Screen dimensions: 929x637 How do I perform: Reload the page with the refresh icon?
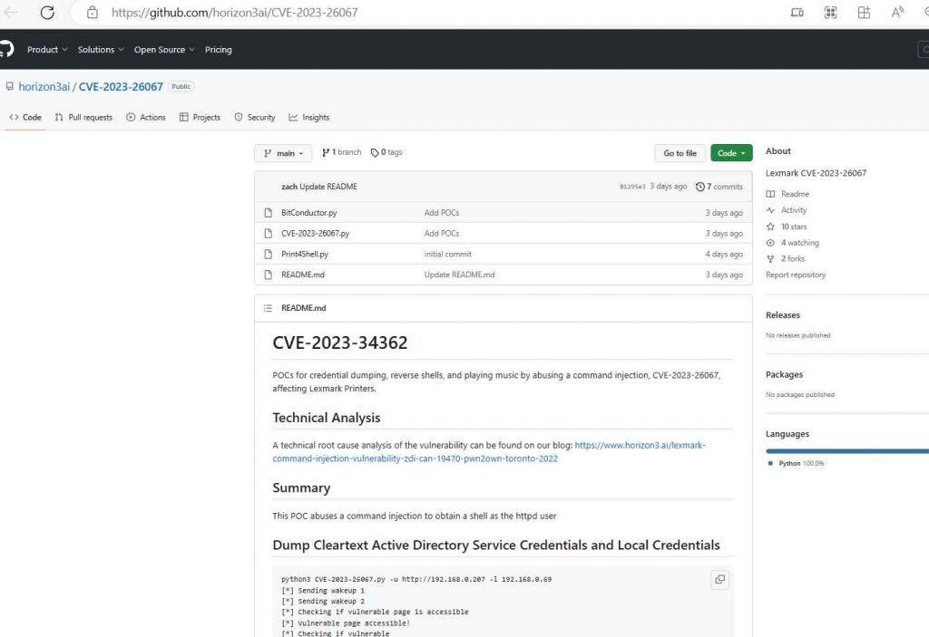coord(47,13)
